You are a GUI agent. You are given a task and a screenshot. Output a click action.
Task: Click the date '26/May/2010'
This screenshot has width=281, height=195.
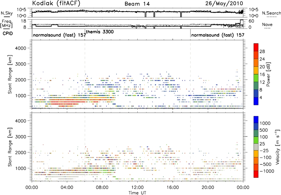pos(224,4)
